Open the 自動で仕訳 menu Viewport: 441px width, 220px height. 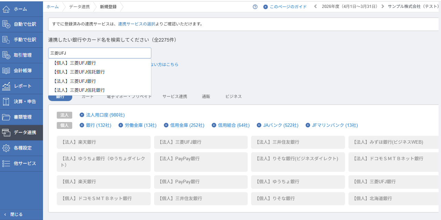click(x=21, y=24)
